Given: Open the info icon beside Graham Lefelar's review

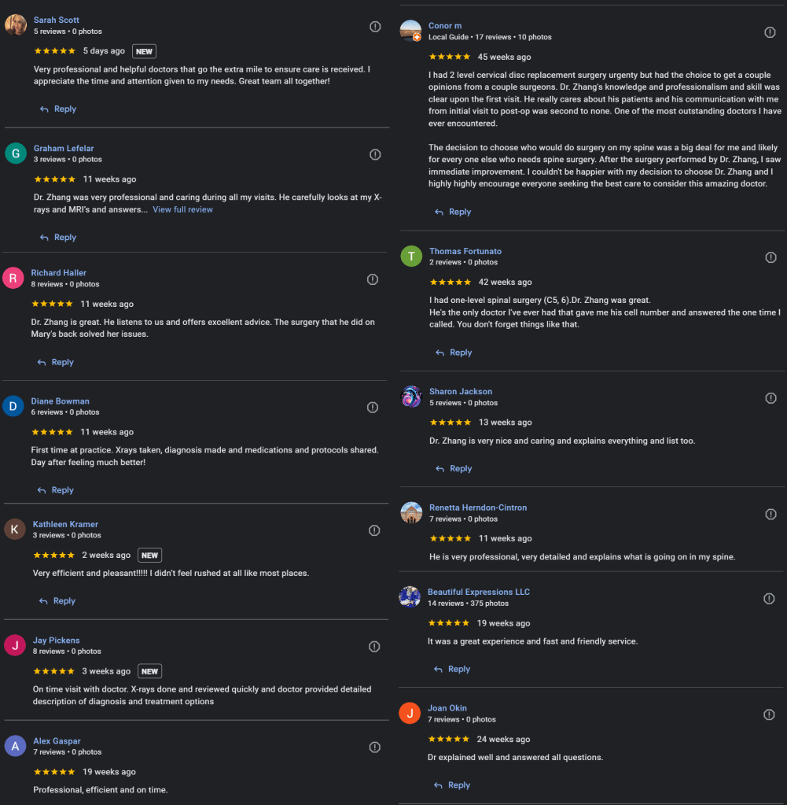Looking at the screenshot, I should [x=375, y=154].
